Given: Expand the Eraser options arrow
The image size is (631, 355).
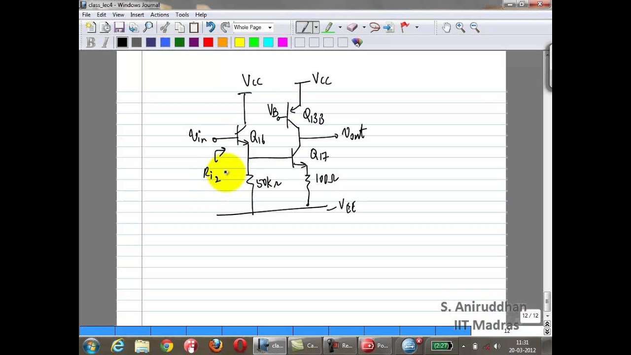Looking at the screenshot, I should click(364, 28).
